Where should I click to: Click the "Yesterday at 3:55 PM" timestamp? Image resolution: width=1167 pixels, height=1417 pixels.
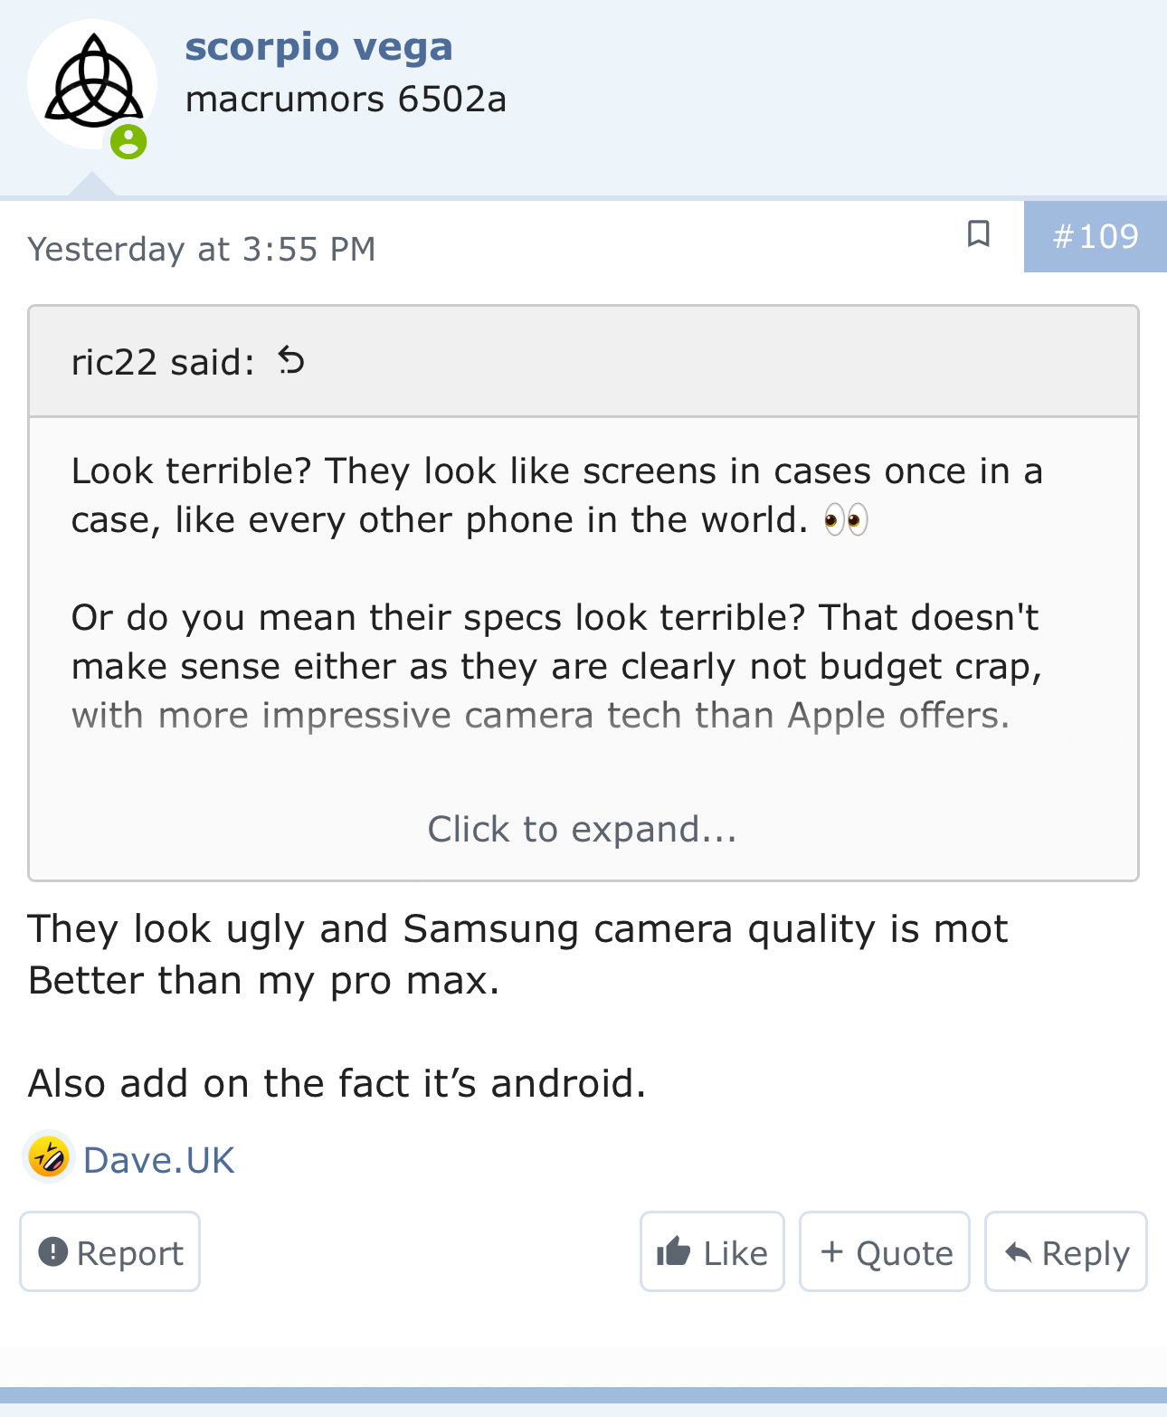click(201, 249)
